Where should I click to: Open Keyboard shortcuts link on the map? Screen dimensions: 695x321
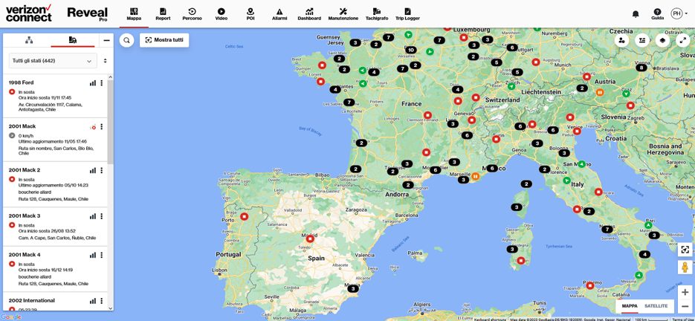coord(490,319)
